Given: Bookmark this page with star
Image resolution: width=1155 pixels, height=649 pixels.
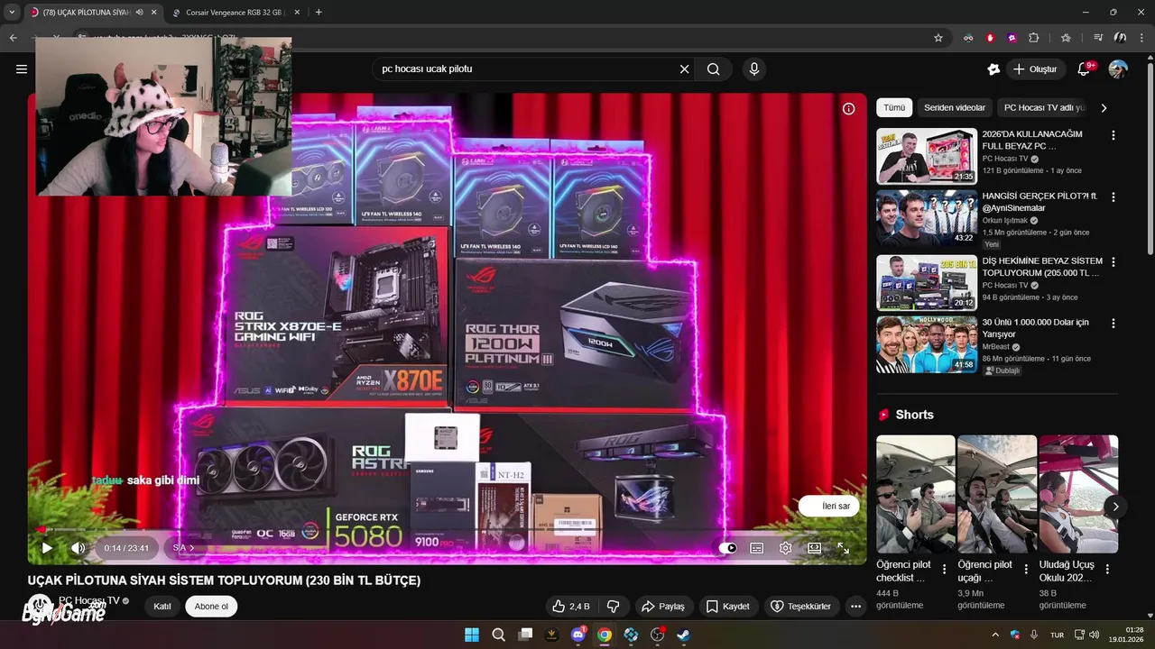Looking at the screenshot, I should coord(938,38).
